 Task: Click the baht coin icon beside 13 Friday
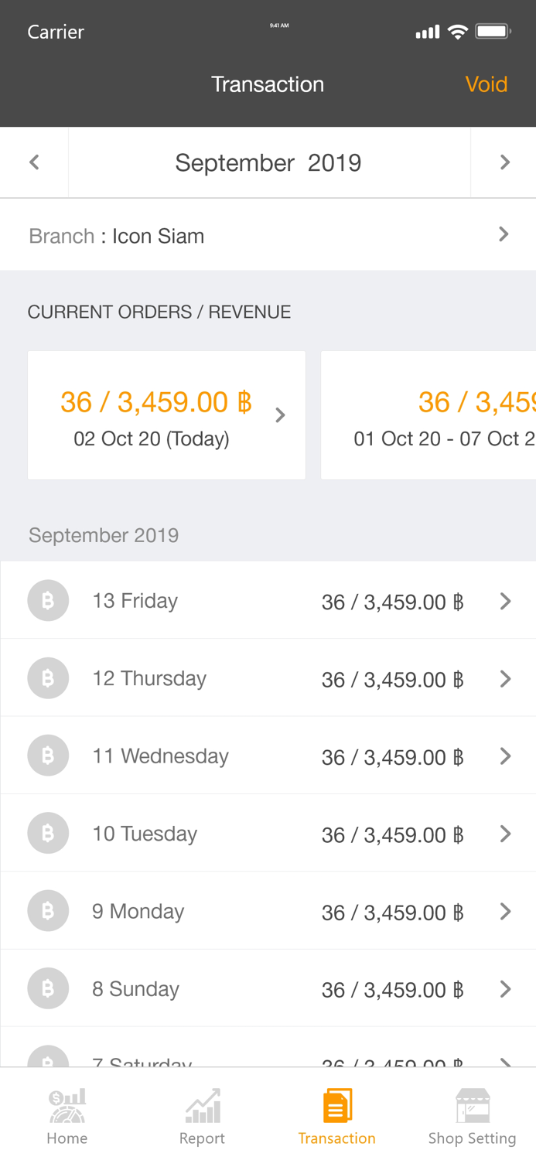pyautogui.click(x=48, y=600)
